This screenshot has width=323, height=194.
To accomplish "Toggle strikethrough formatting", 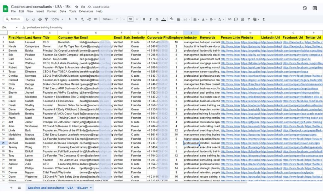I will tap(157, 19).
